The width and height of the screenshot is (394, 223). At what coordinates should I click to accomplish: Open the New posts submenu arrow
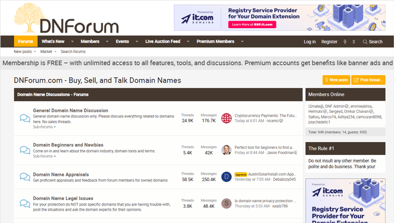tap(35, 52)
